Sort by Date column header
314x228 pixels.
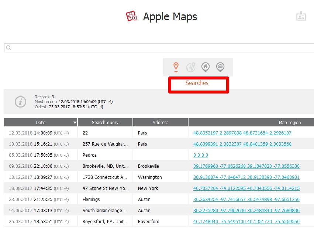tap(41, 122)
